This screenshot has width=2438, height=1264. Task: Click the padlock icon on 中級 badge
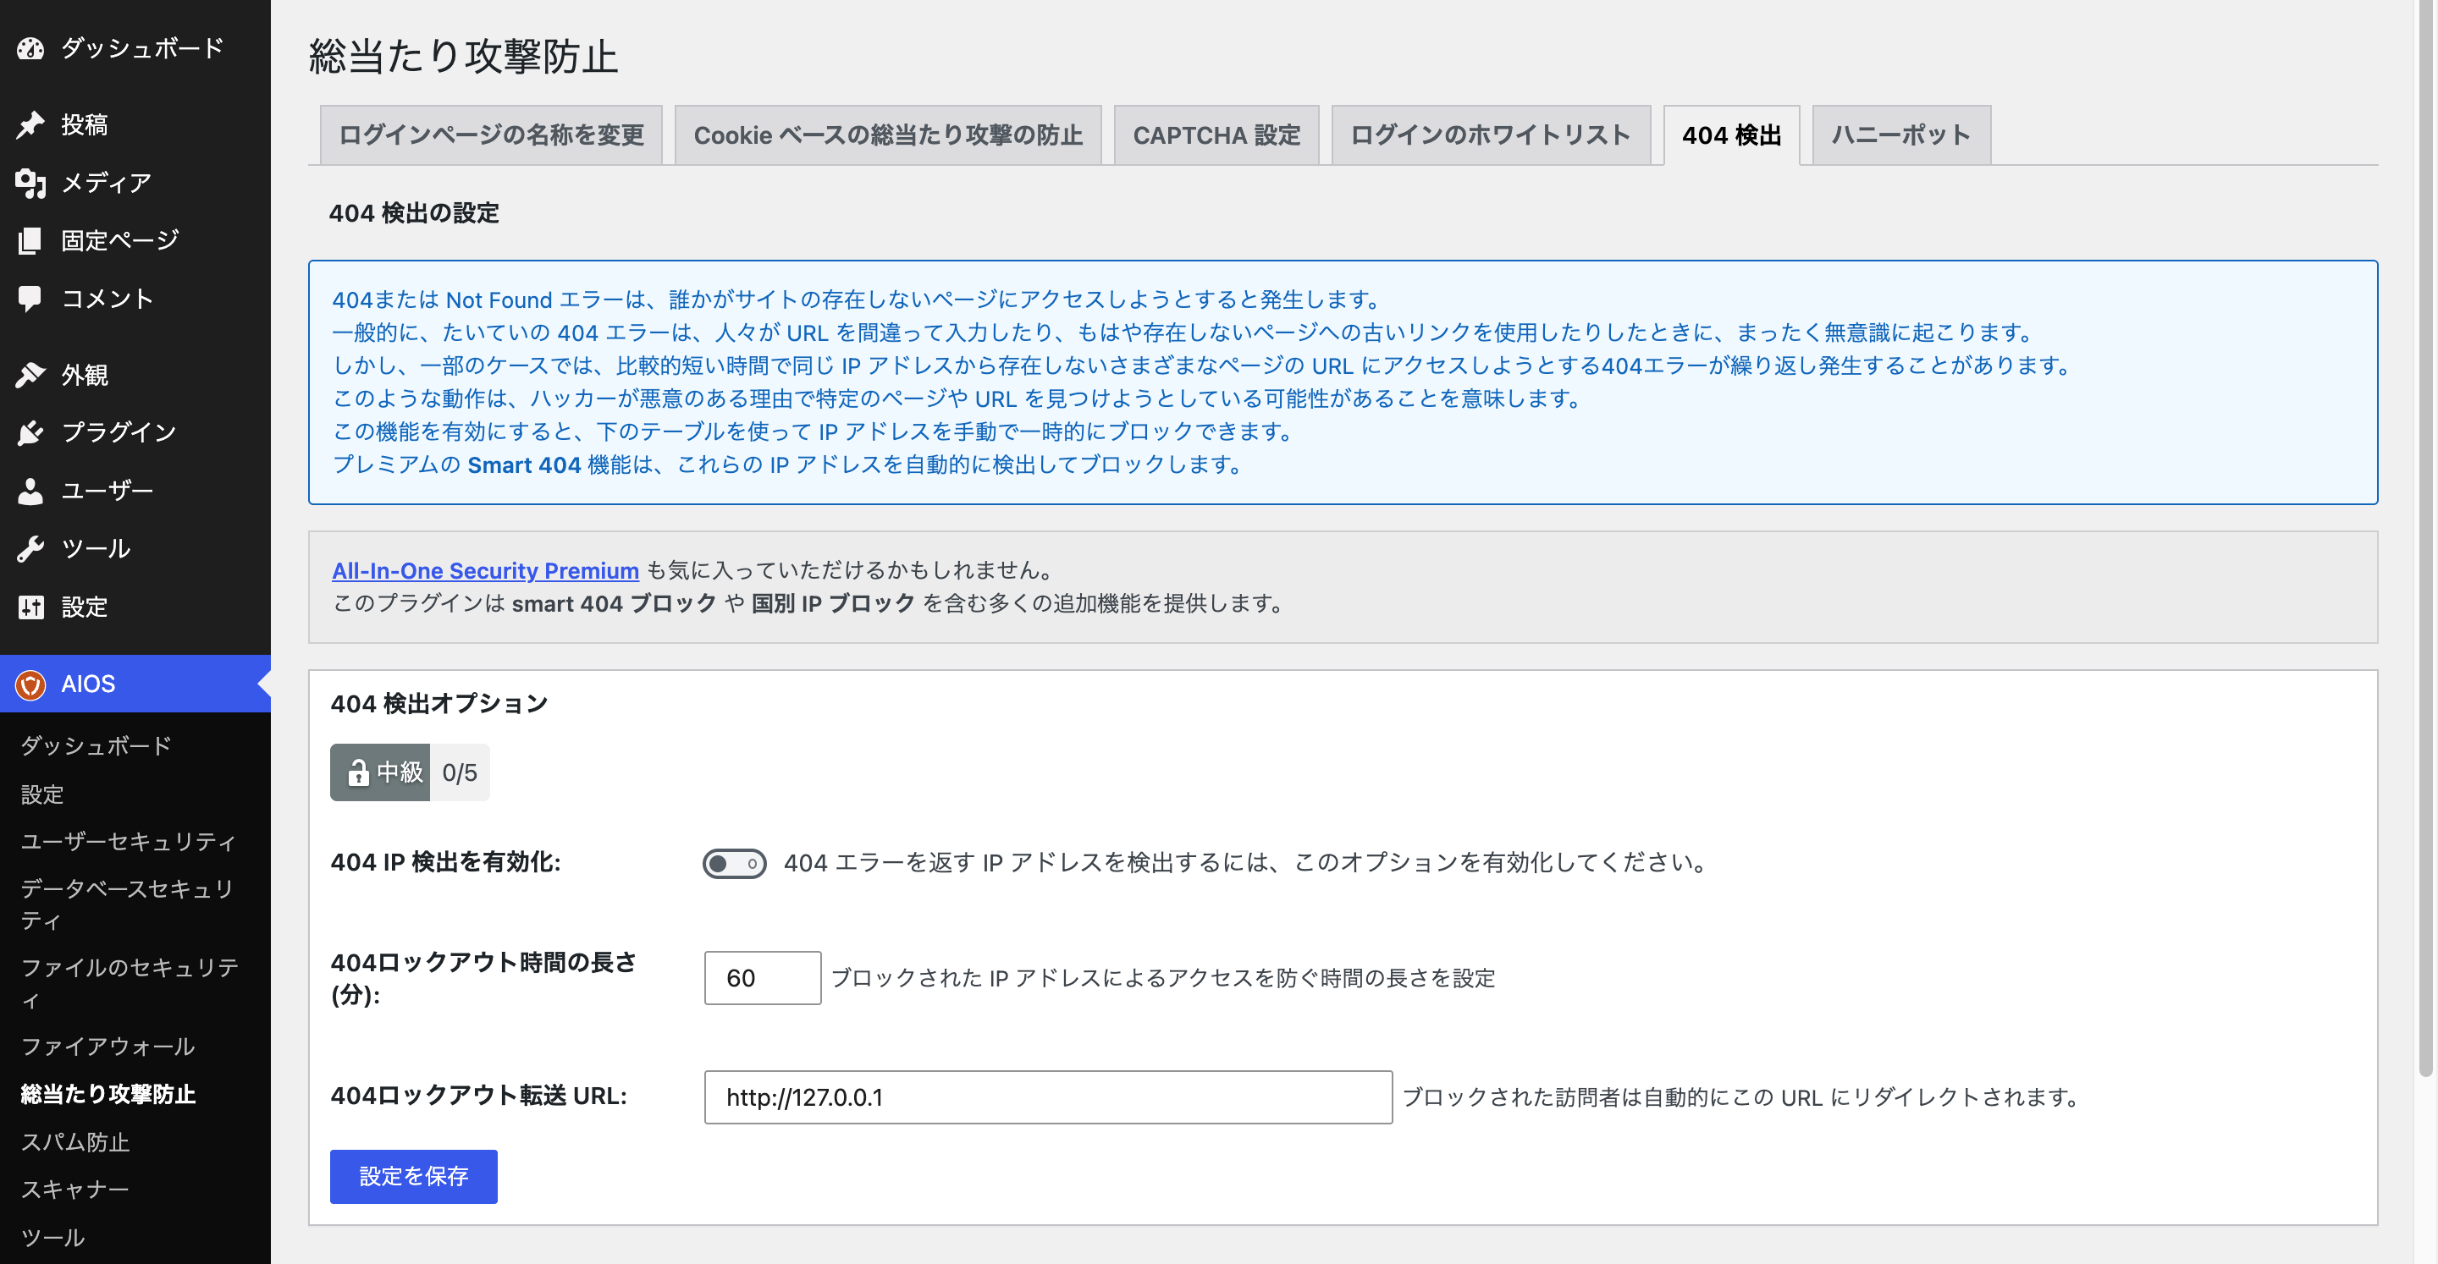coord(358,773)
